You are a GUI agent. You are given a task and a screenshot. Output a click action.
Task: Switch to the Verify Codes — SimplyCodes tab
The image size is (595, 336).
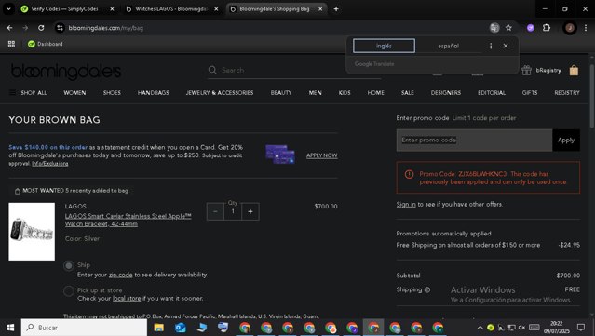(x=64, y=8)
